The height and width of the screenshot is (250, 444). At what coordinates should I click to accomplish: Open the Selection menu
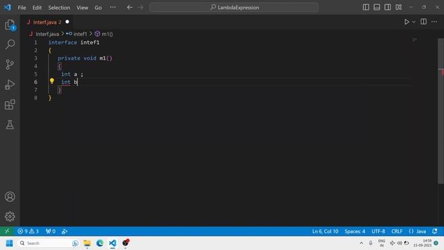(59, 8)
